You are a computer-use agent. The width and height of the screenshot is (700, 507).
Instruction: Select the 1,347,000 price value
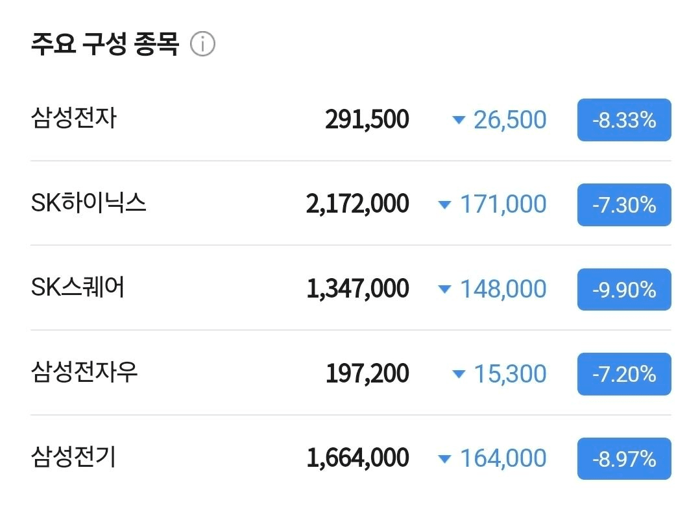(x=357, y=289)
